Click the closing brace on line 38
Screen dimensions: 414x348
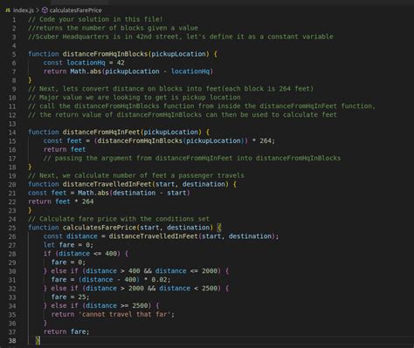[x=38, y=340]
